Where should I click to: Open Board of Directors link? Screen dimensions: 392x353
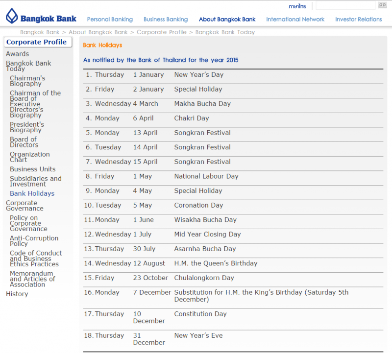(x=24, y=142)
